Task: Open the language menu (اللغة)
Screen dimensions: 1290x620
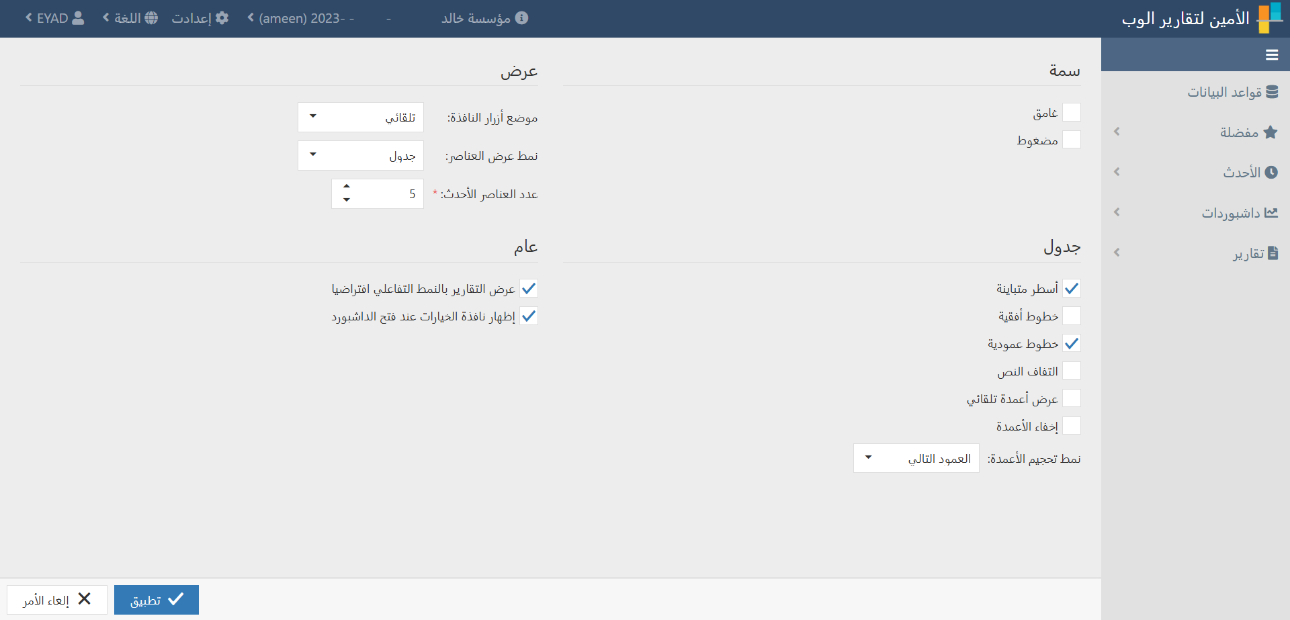Action: point(130,18)
